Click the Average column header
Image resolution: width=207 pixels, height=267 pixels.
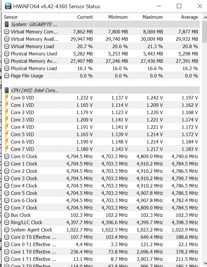tap(189, 17)
